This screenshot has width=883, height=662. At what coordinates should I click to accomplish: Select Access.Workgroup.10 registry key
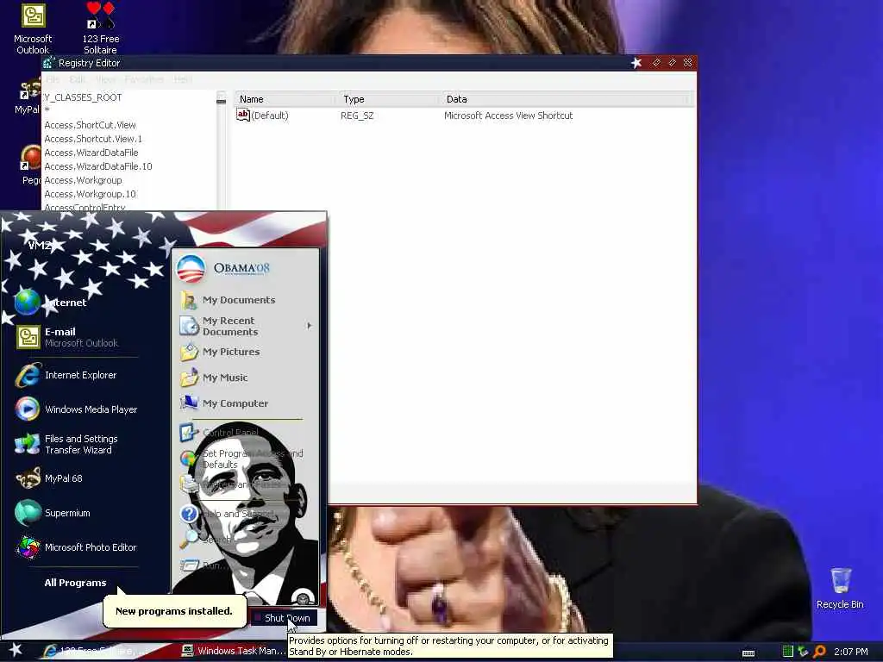point(90,194)
